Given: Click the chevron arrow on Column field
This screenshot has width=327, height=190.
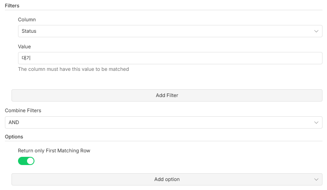Looking at the screenshot, I should click(x=316, y=31).
